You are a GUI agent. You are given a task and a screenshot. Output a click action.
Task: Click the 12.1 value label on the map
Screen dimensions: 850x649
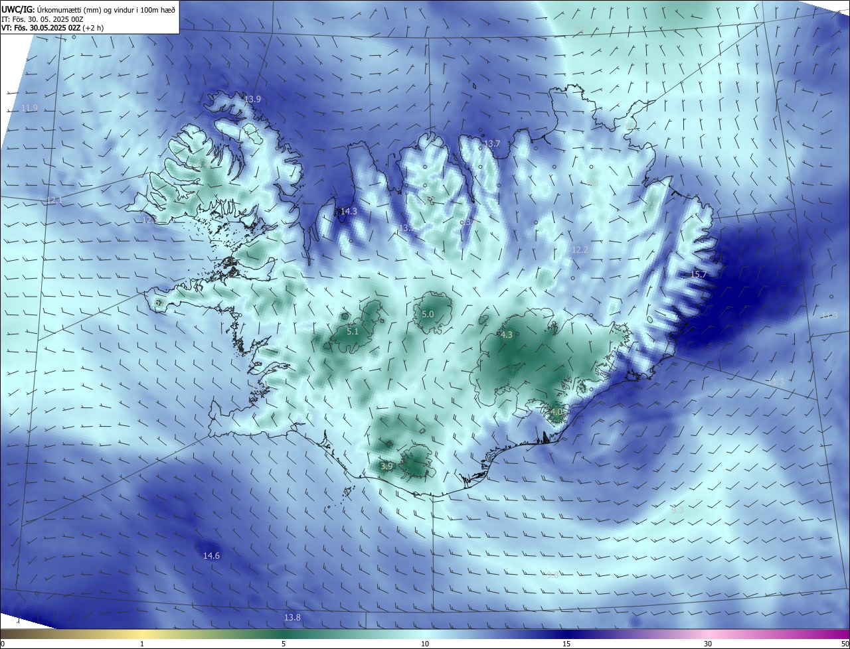54,200
